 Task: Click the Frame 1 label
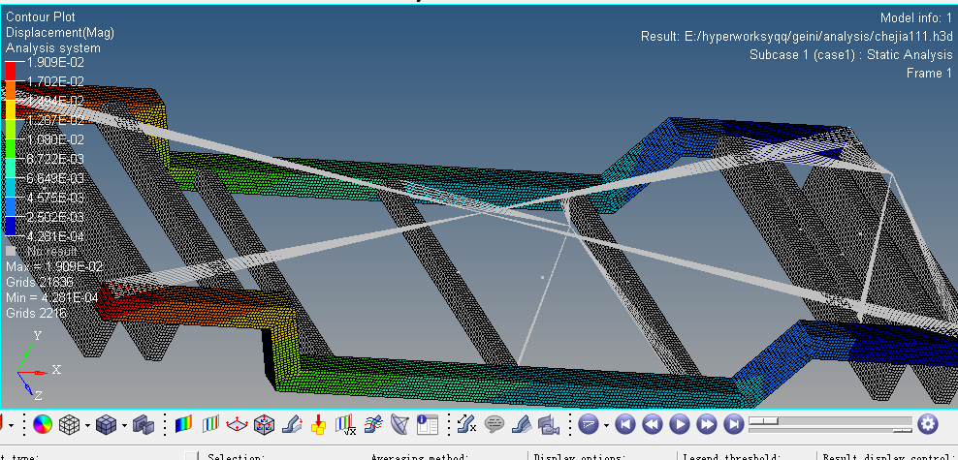click(929, 74)
